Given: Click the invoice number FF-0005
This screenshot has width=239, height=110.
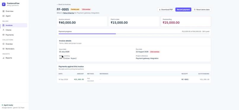Looking at the screenshot, I should pyautogui.click(x=63, y=9).
